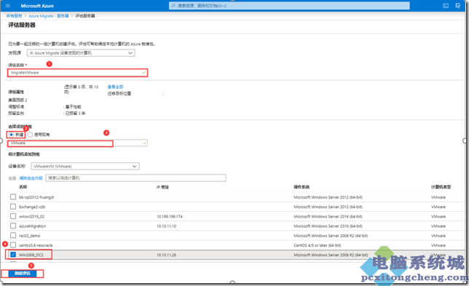Click the 创建评估 button
The height and width of the screenshot is (286, 469).
[x=23, y=274]
